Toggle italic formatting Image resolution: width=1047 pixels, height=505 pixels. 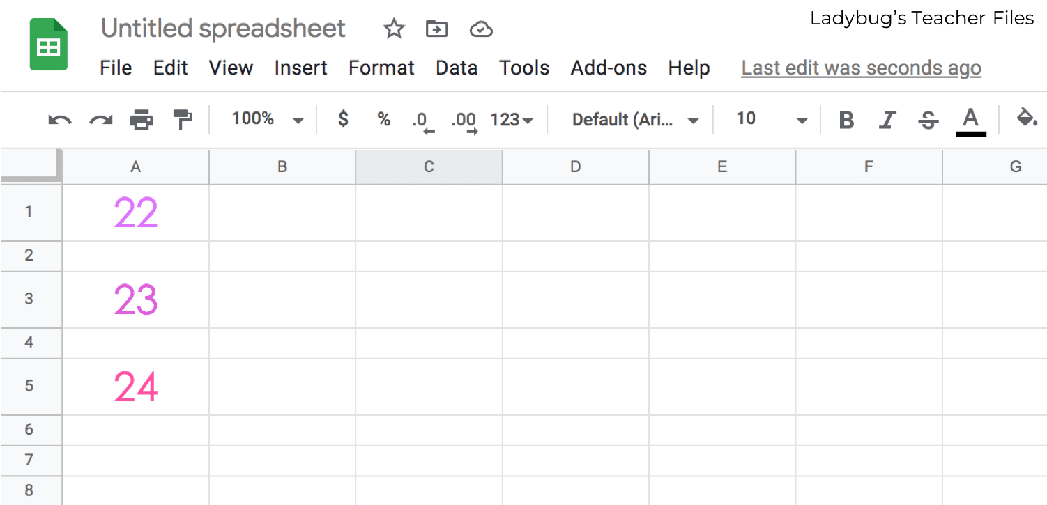coord(887,120)
